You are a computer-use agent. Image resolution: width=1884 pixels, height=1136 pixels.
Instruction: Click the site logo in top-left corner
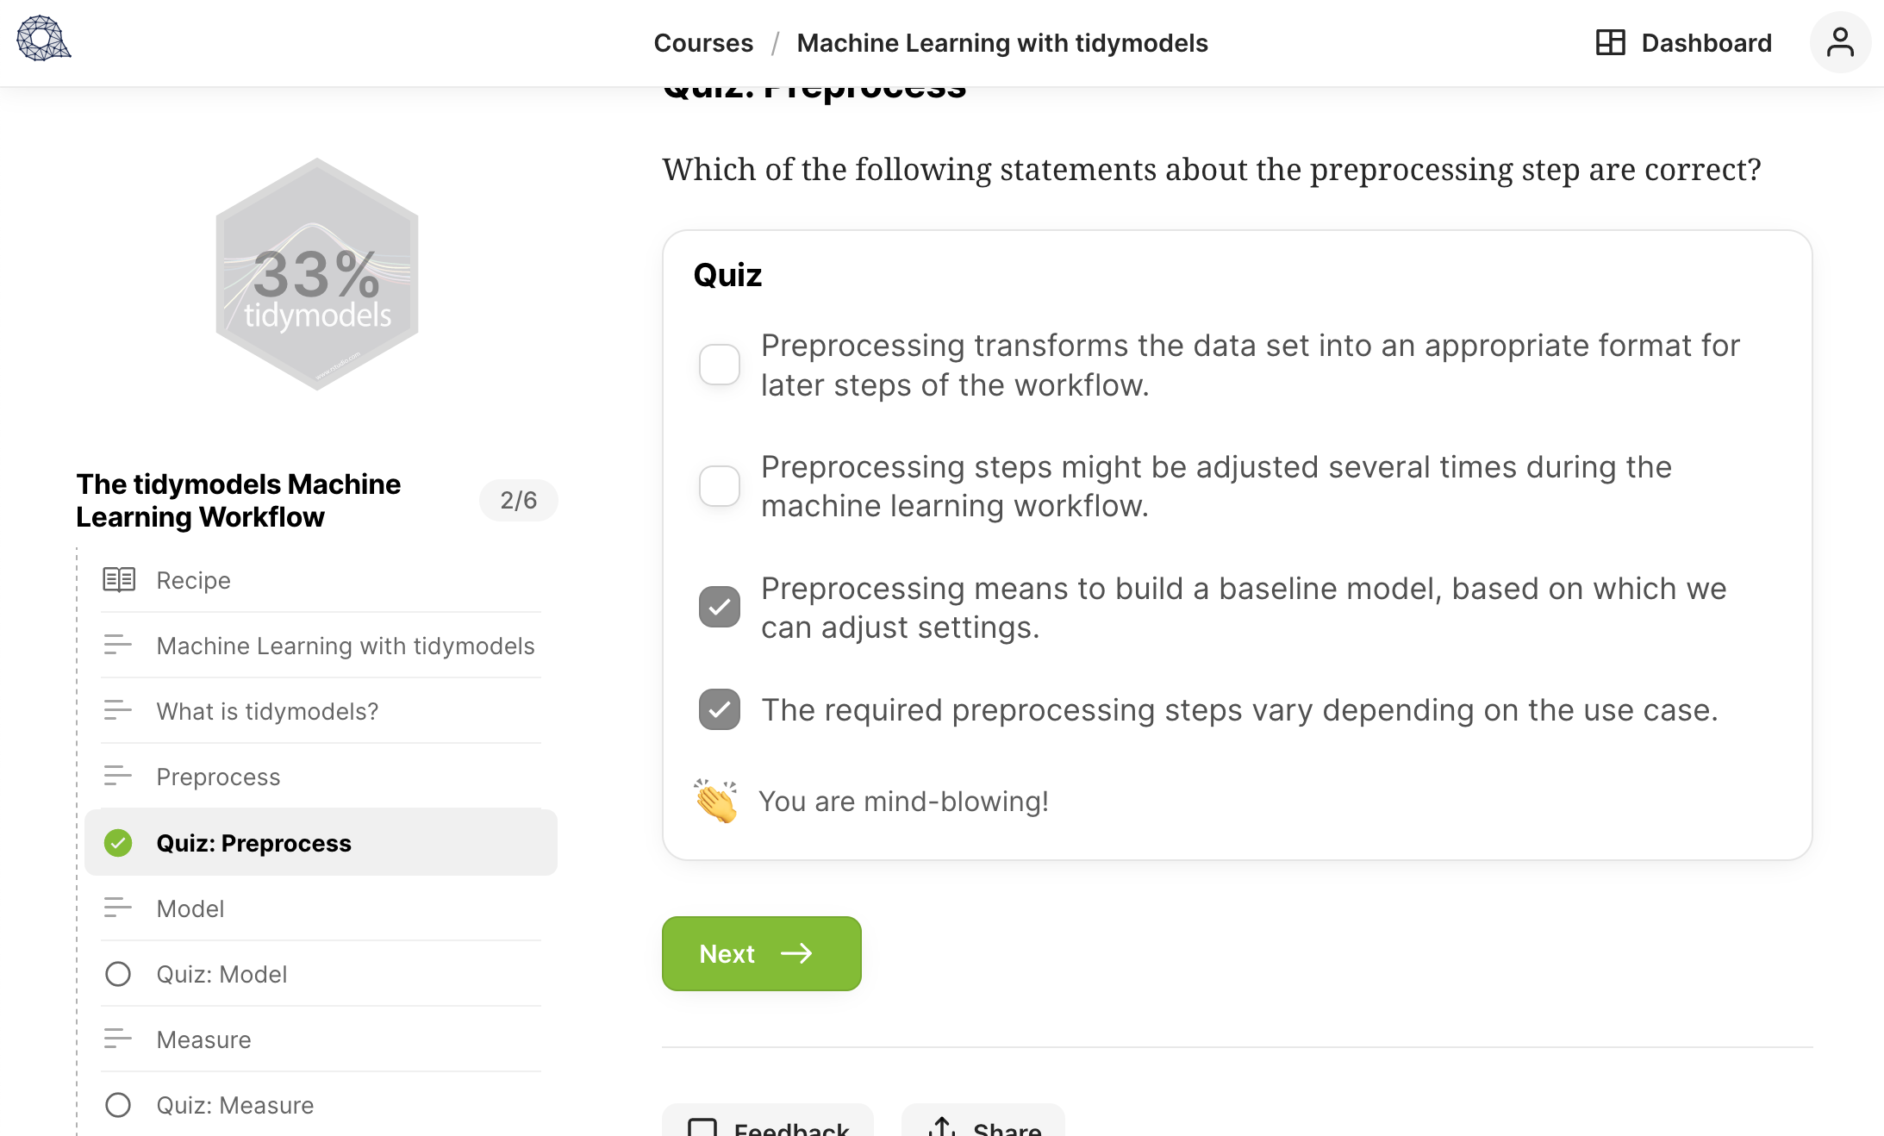click(43, 40)
